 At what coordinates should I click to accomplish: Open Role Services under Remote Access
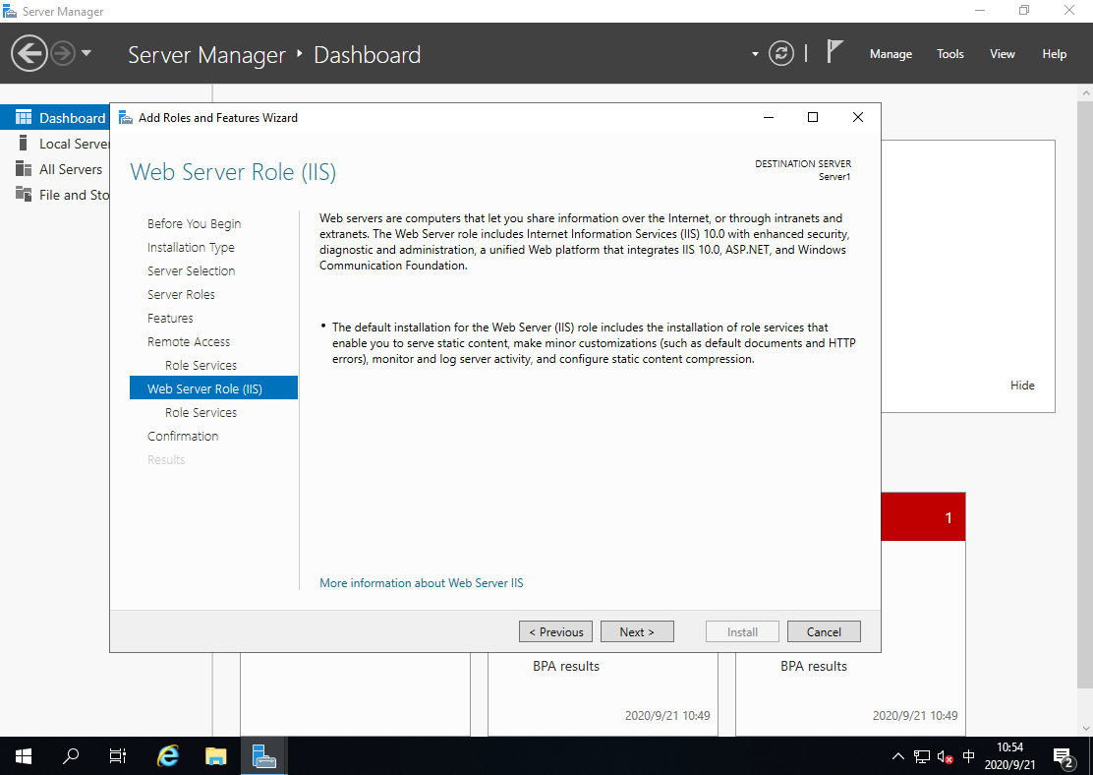tap(201, 365)
